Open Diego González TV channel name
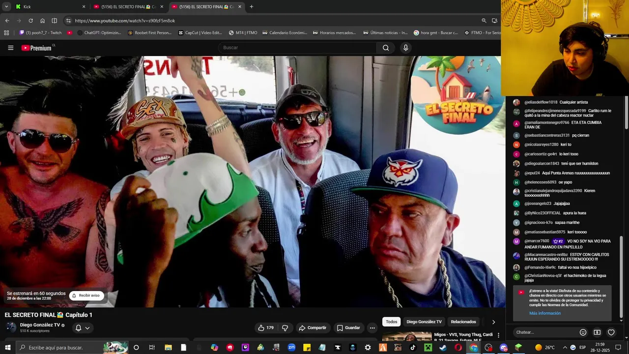629x354 pixels. 40,325
